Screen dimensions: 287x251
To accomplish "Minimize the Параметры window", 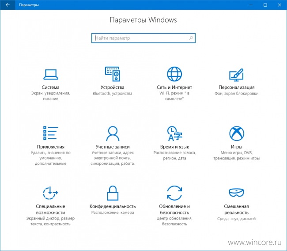I will (251, 5).
